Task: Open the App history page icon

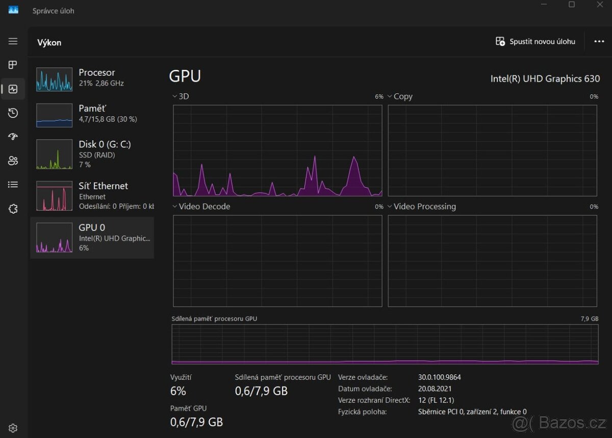Action: pyautogui.click(x=13, y=113)
